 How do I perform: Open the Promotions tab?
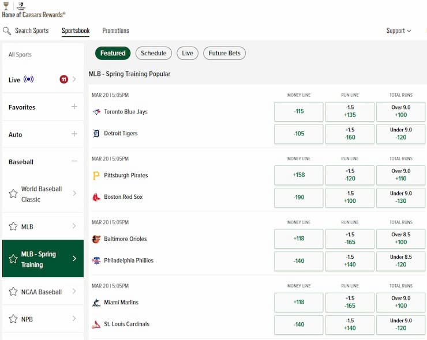(116, 31)
